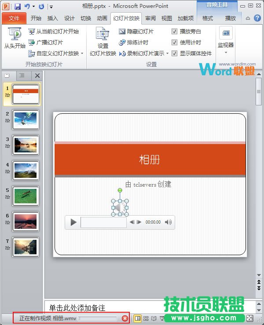Open the Undo history dropdown arrow
264x325 pixels.
[33, 7]
